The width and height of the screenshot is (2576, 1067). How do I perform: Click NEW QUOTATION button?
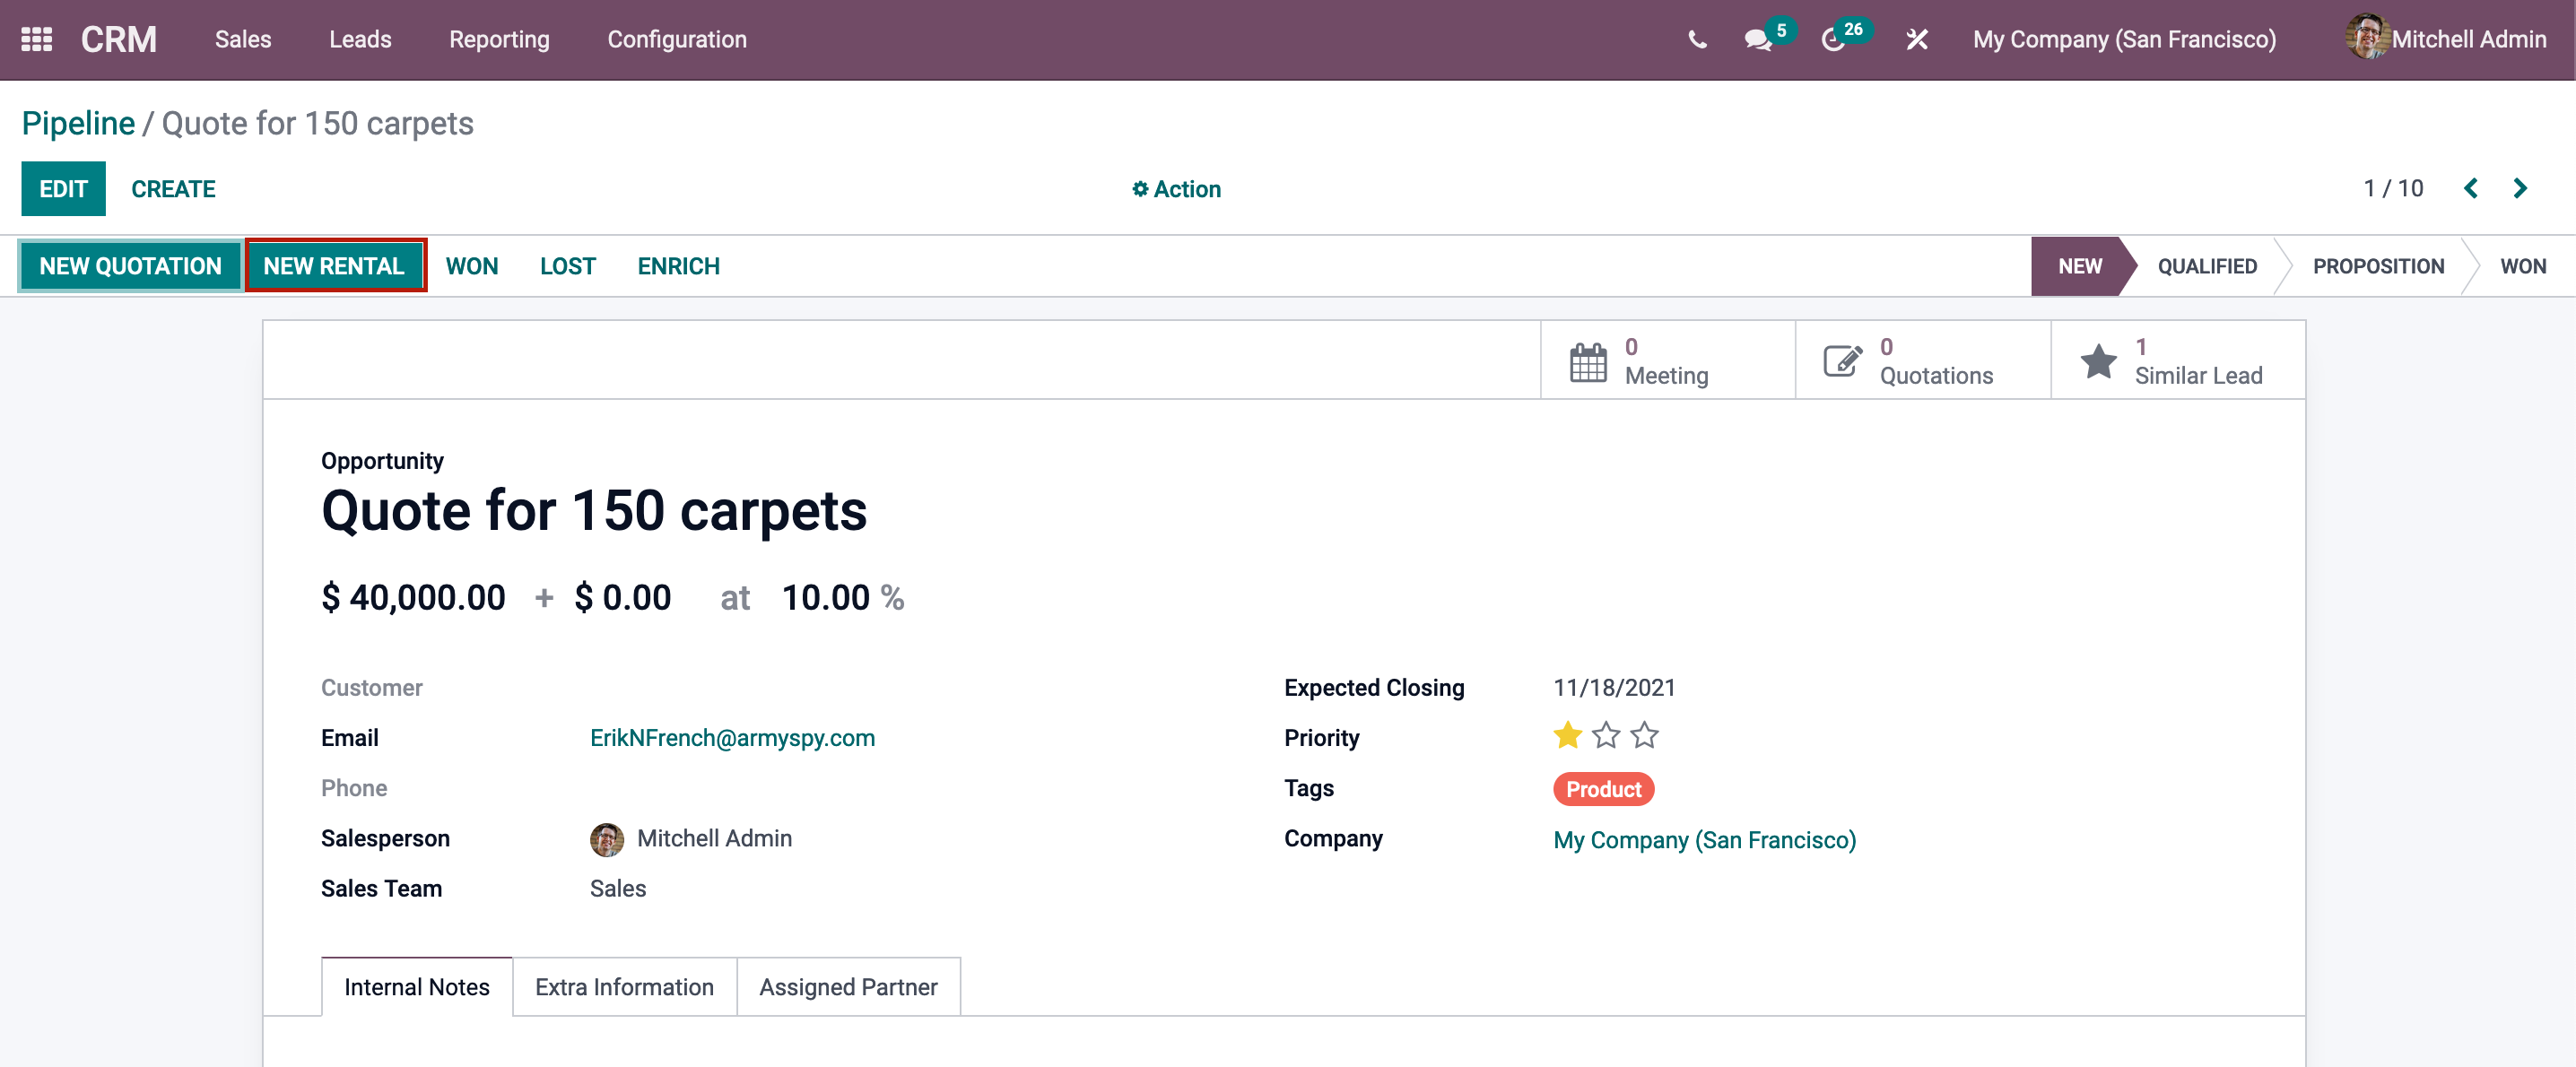(x=130, y=266)
